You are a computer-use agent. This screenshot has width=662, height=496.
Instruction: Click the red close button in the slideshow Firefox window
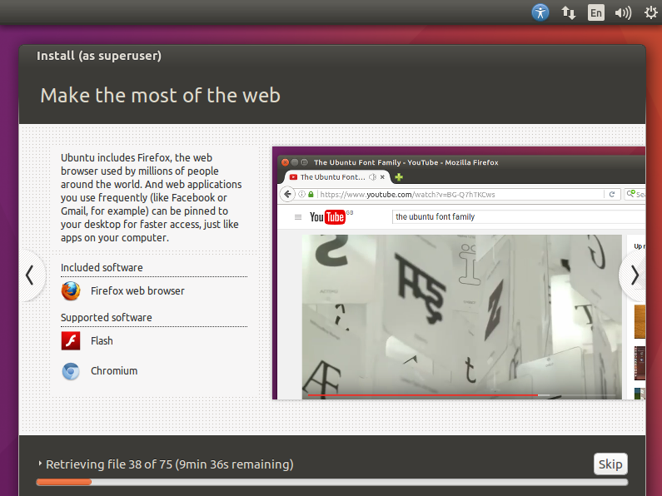285,162
